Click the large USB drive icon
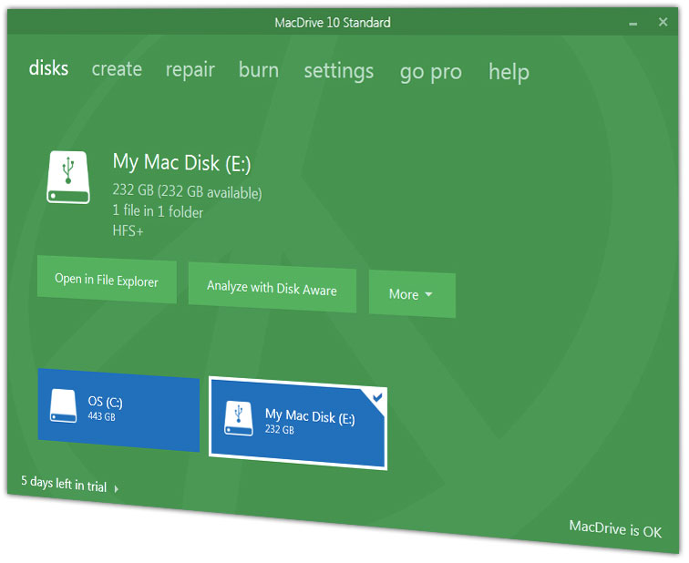Screen dimensions: 689x563 pos(68,178)
